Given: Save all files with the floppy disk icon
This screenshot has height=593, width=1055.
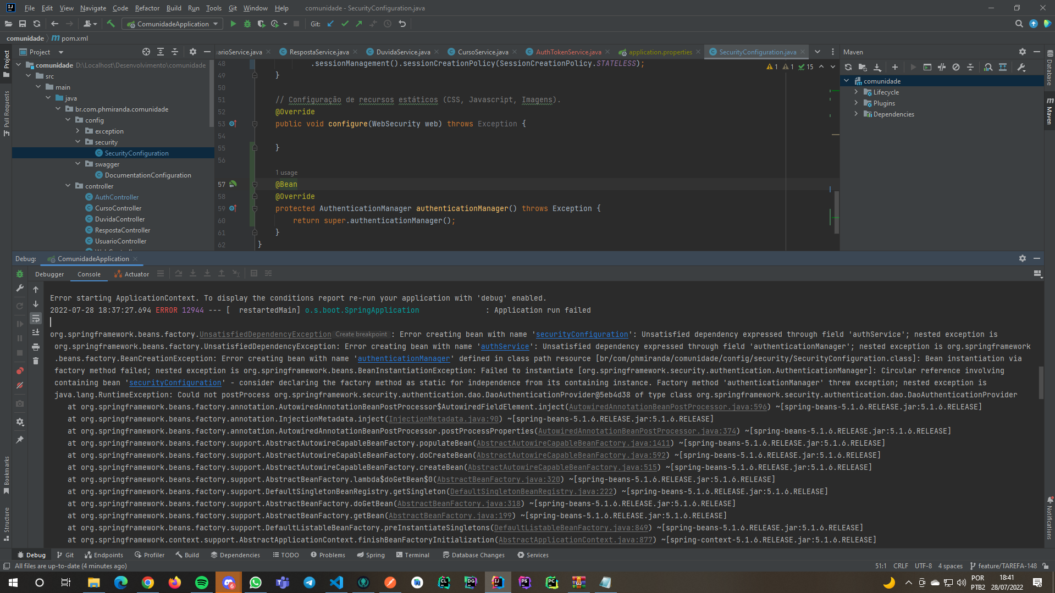Looking at the screenshot, I should click(x=23, y=24).
